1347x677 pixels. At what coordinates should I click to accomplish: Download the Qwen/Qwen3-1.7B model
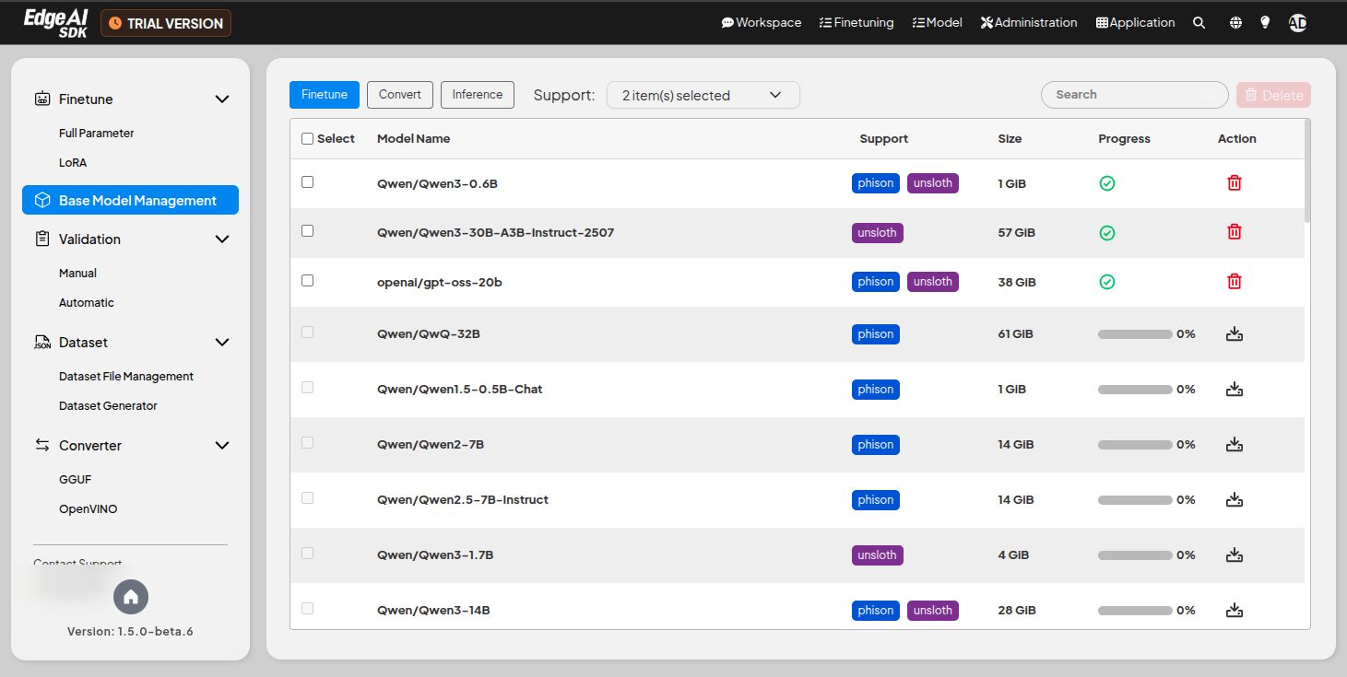(1235, 554)
